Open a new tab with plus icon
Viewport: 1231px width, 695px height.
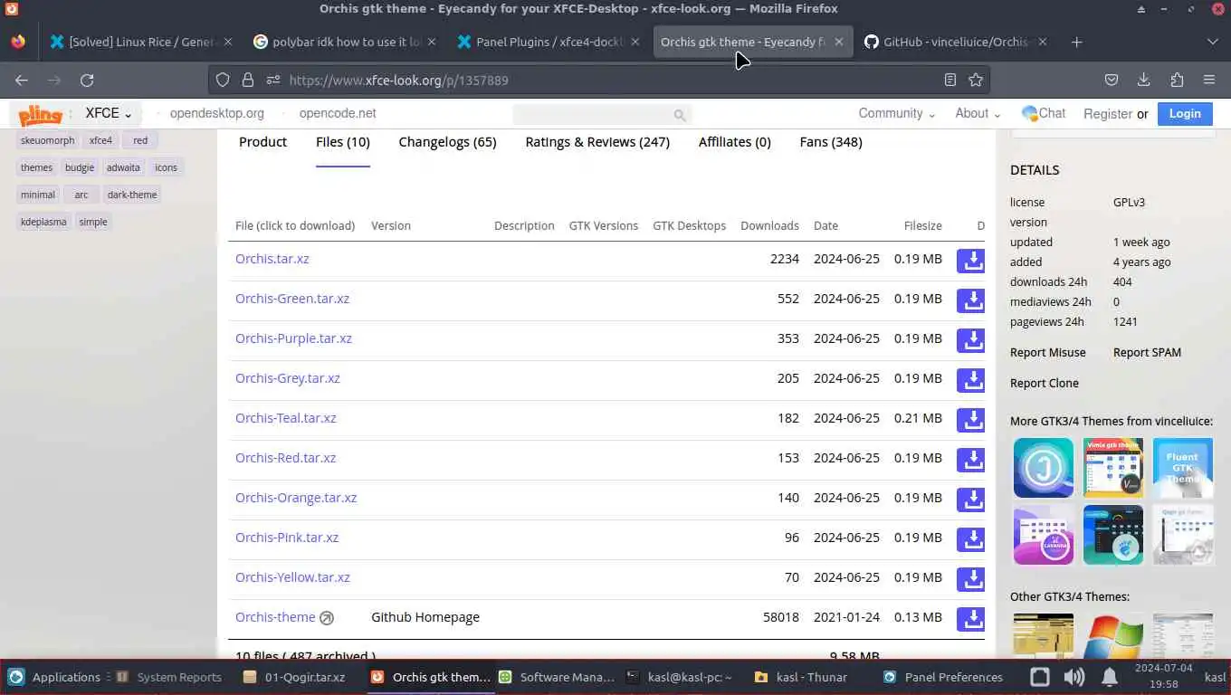coord(1076,42)
